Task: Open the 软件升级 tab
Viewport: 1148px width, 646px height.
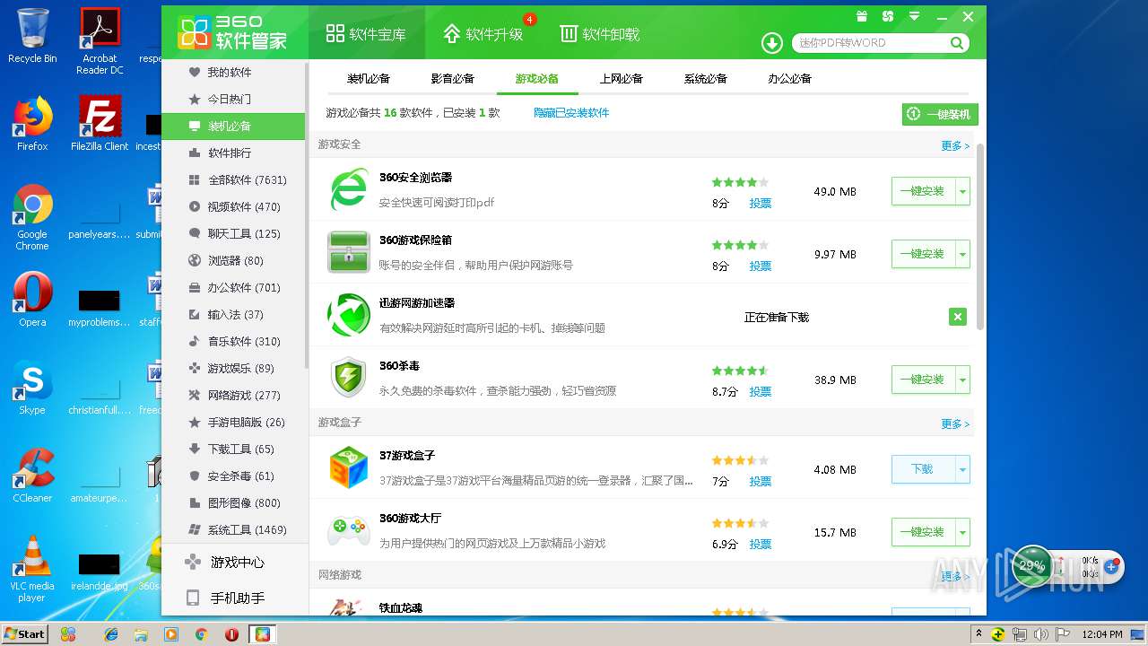Action: [483, 34]
